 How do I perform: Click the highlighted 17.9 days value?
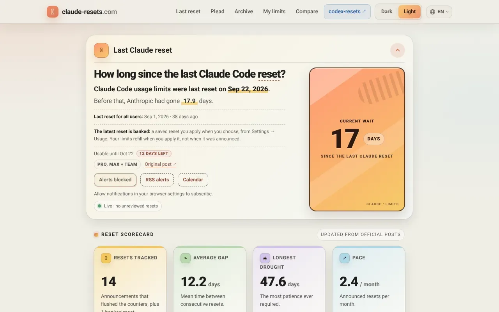tap(189, 101)
